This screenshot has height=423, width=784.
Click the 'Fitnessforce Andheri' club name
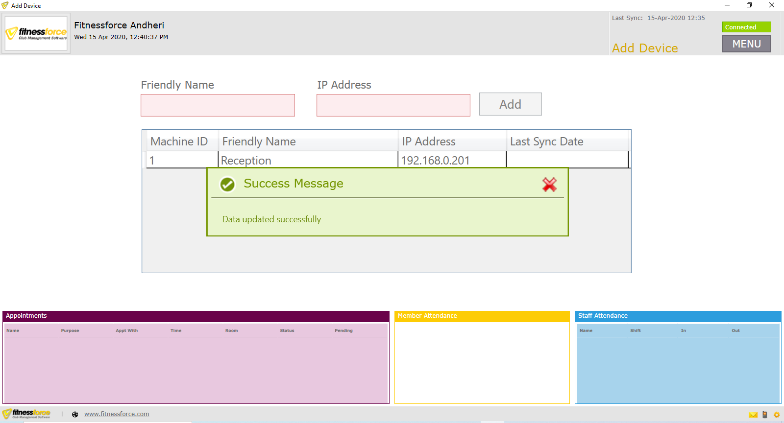tap(119, 25)
